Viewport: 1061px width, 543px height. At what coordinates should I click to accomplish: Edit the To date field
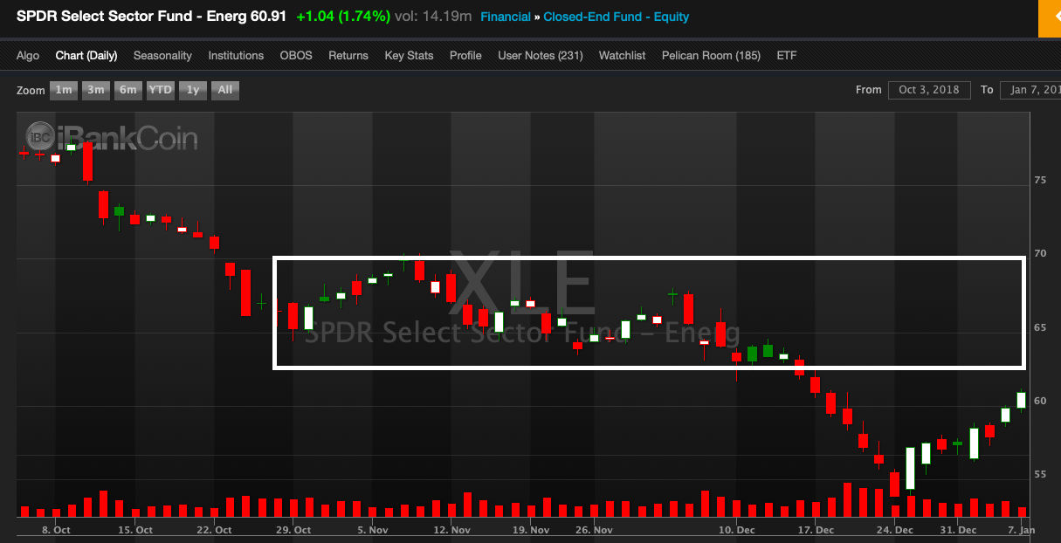click(x=1030, y=90)
